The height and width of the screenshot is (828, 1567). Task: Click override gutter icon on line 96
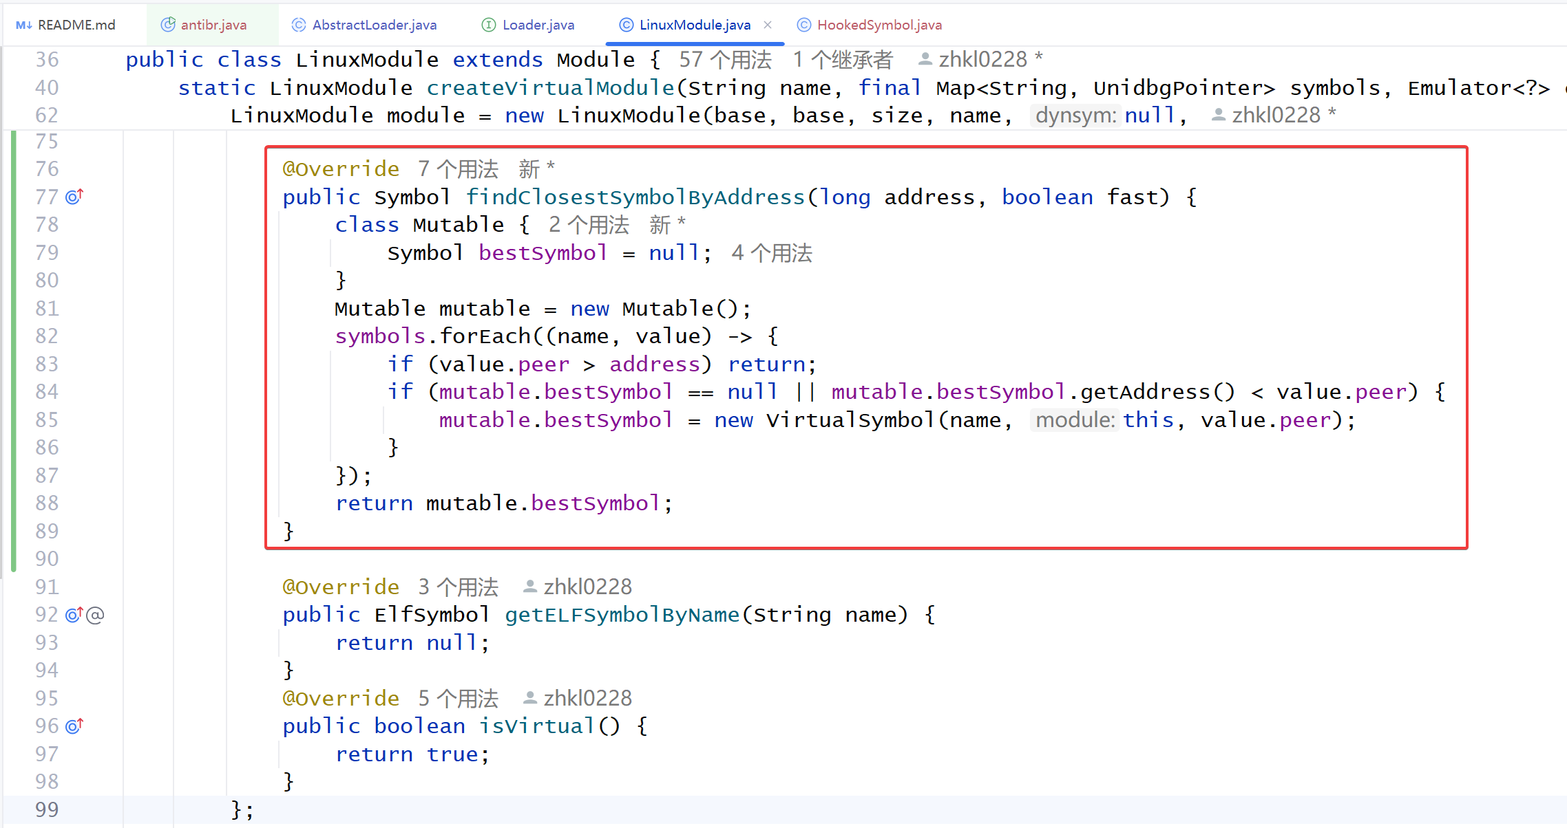[x=74, y=726]
